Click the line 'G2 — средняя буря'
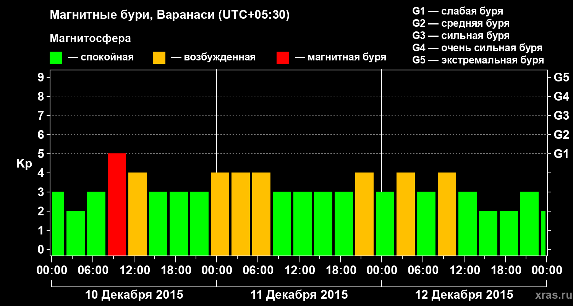573x306 pixels. point(461,23)
